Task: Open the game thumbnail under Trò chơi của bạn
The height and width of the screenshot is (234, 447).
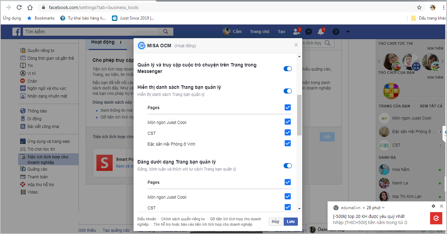Action: click(x=391, y=91)
